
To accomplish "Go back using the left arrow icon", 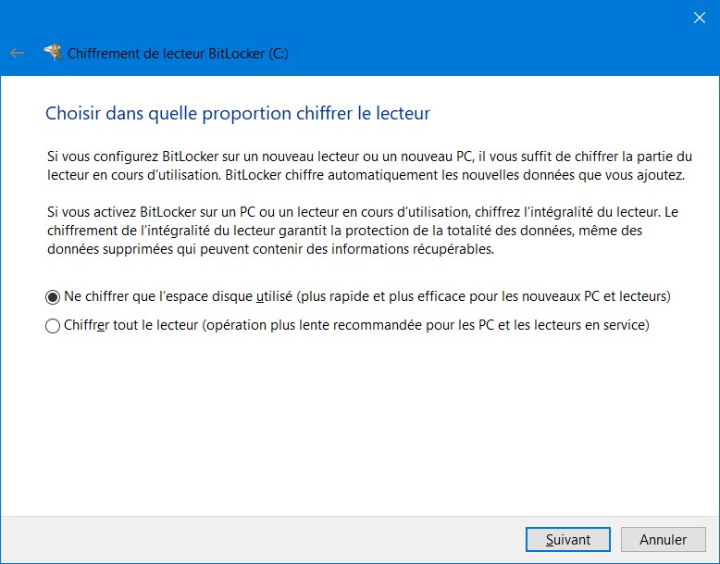I will (17, 54).
